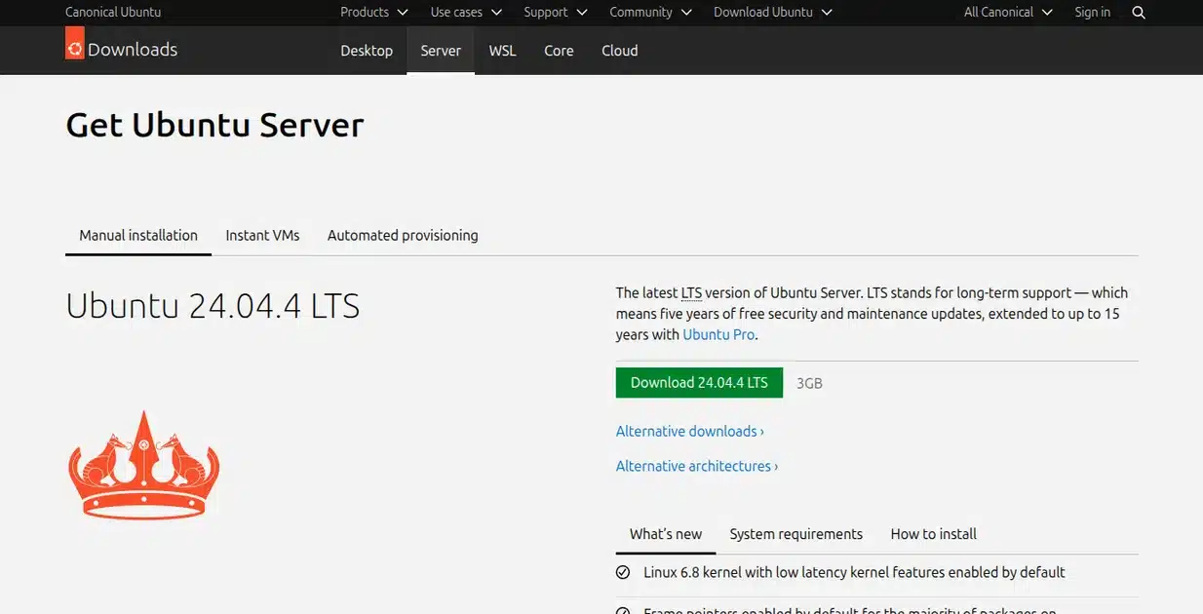
Task: Expand the Use cases menu
Action: click(x=466, y=13)
